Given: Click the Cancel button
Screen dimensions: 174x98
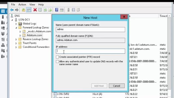Looking at the screenshot, I should [x=117, y=86].
